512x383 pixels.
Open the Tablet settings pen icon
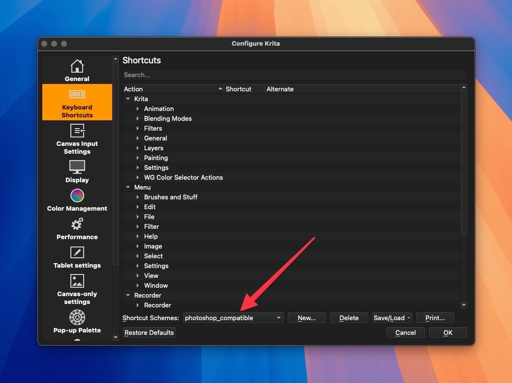(x=77, y=252)
